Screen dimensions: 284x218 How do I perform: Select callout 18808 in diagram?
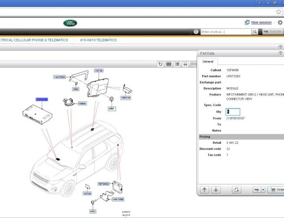pos(82,103)
